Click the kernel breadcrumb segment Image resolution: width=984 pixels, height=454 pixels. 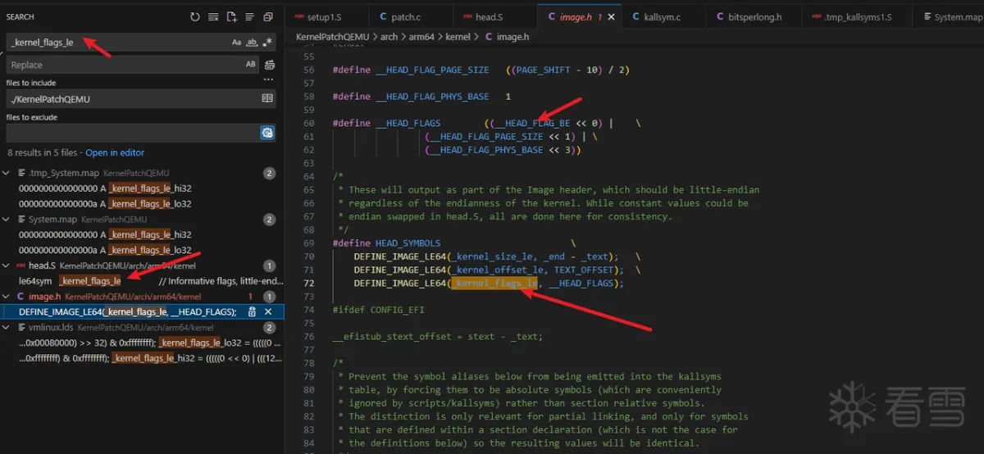click(458, 37)
